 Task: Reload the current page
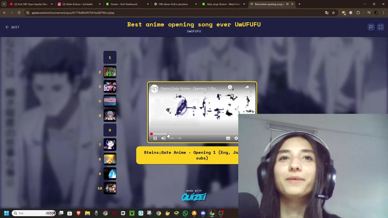tap(19, 13)
